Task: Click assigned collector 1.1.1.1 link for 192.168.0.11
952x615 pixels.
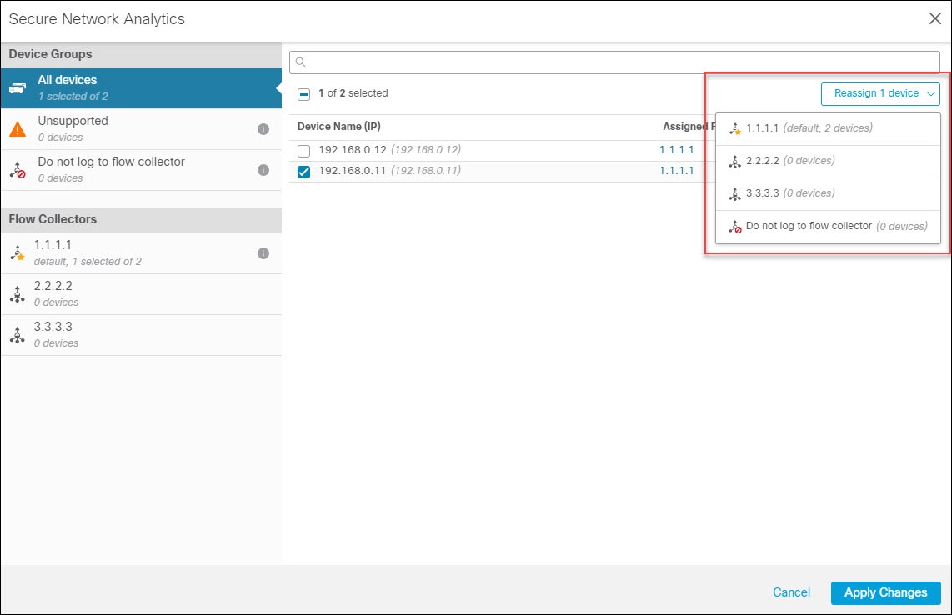Action: pos(676,171)
